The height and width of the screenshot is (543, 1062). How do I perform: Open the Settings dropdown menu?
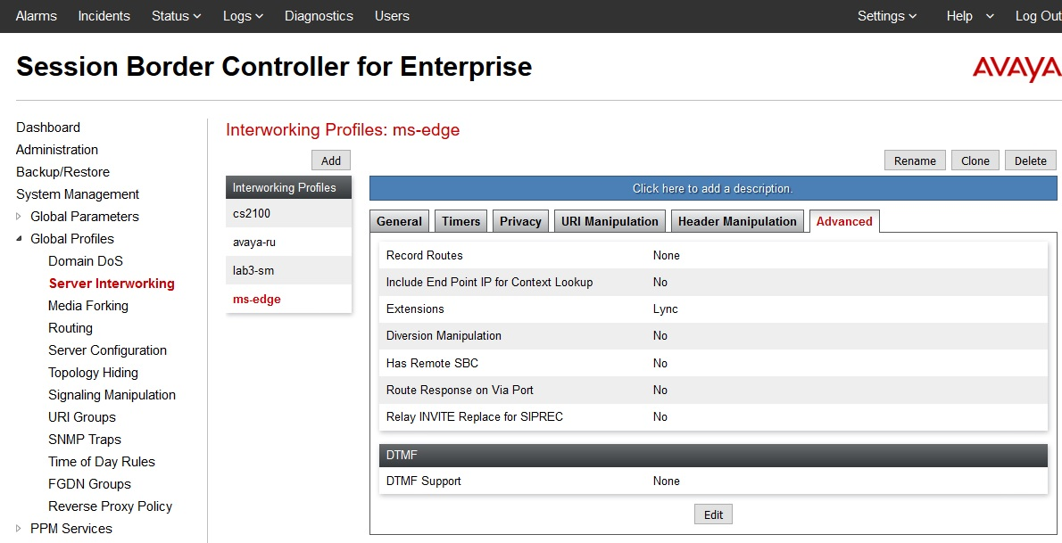tap(887, 16)
